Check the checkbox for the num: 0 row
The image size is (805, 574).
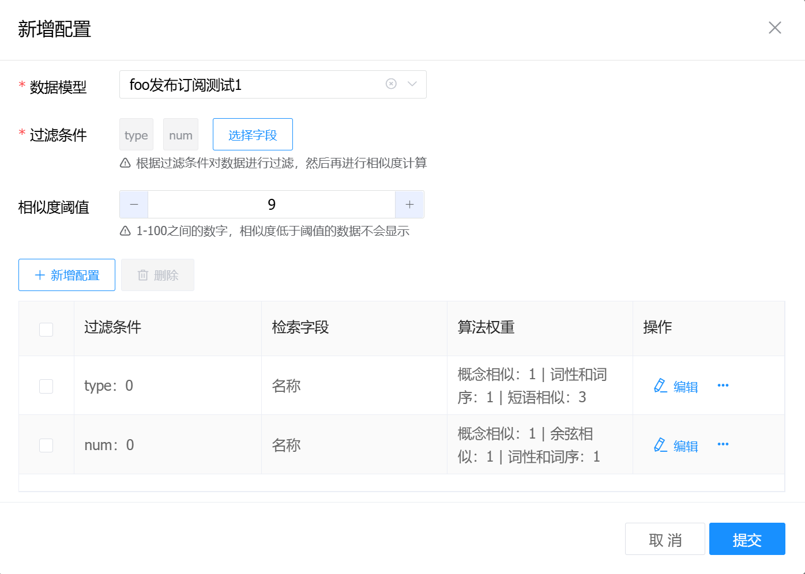pos(46,445)
